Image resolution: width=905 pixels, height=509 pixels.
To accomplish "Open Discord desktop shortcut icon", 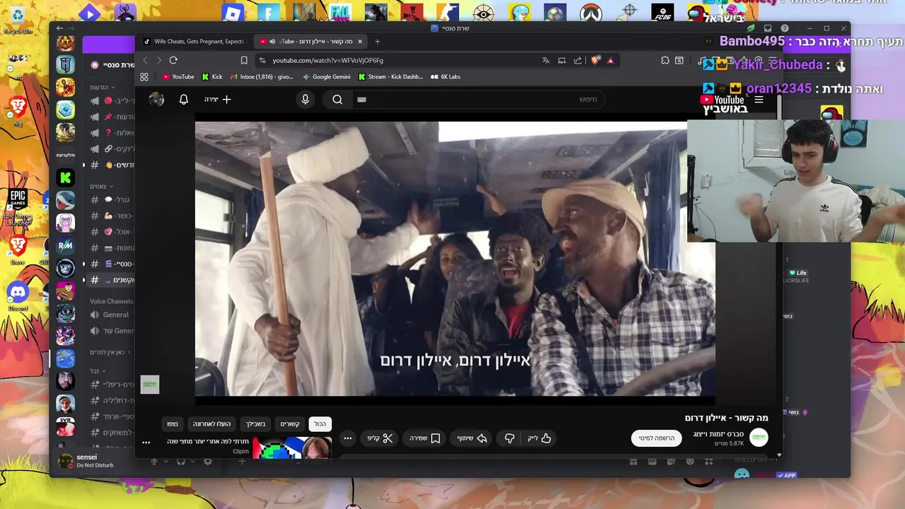I will pyautogui.click(x=18, y=296).
